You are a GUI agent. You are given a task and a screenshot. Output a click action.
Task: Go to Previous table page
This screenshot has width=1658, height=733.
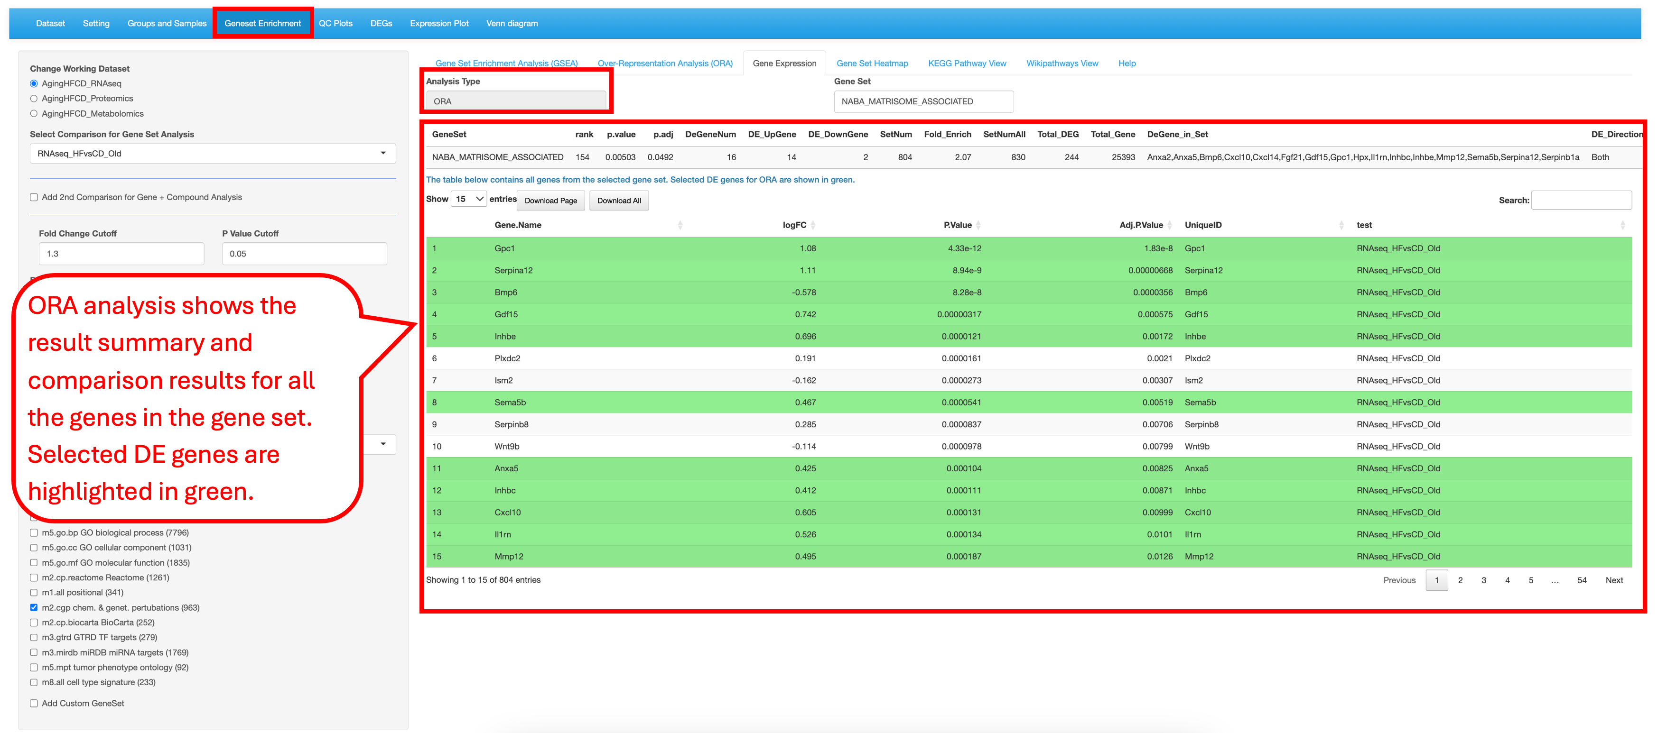(x=1399, y=580)
